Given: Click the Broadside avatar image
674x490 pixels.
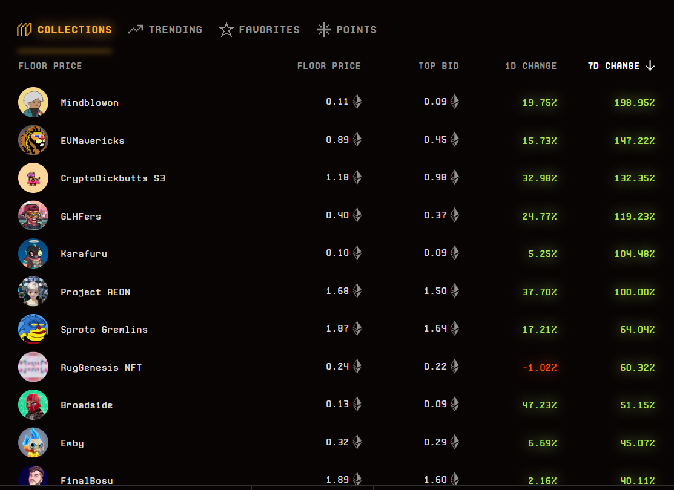Looking at the screenshot, I should click(x=33, y=405).
